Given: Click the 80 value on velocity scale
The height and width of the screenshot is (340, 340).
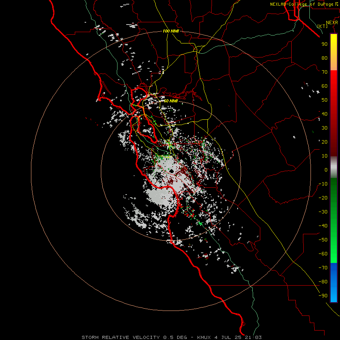Looking at the screenshot, I should (325, 58).
